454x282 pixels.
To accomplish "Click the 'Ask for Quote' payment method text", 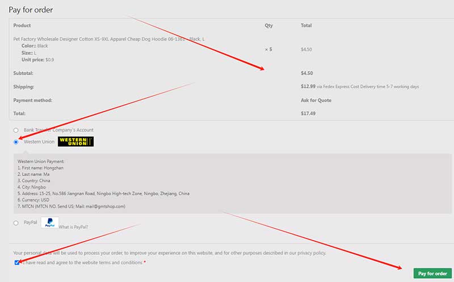I will pos(316,100).
